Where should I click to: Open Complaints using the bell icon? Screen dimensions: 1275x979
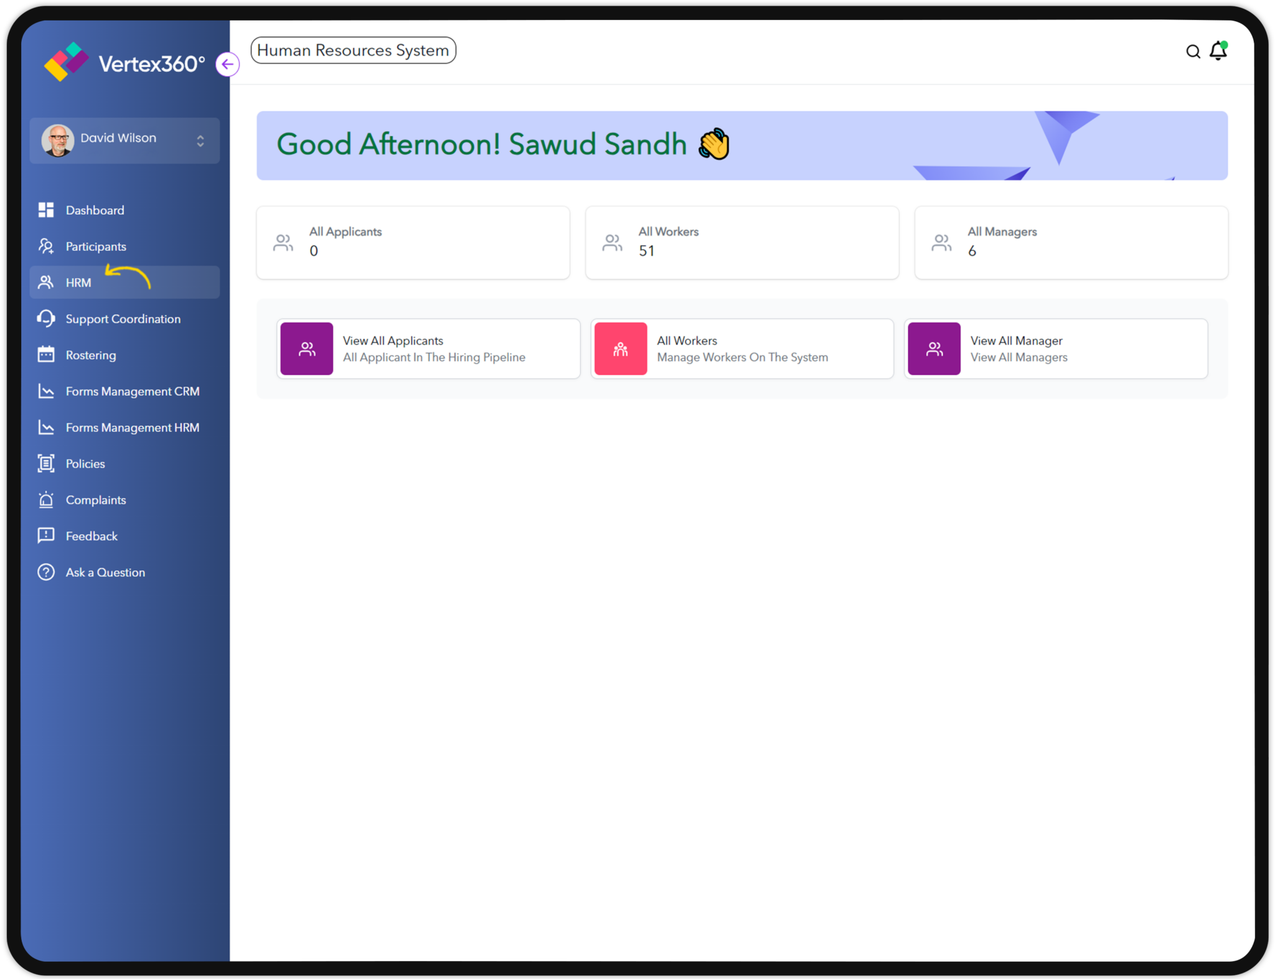click(46, 499)
